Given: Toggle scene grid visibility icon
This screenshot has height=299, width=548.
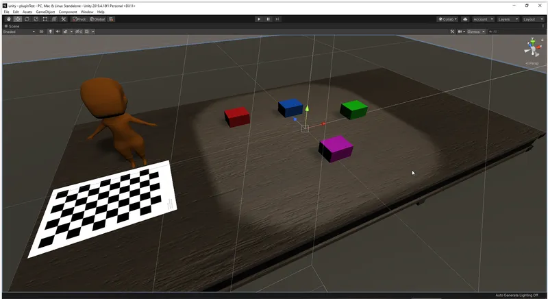Looking at the screenshot, I should [x=87, y=32].
